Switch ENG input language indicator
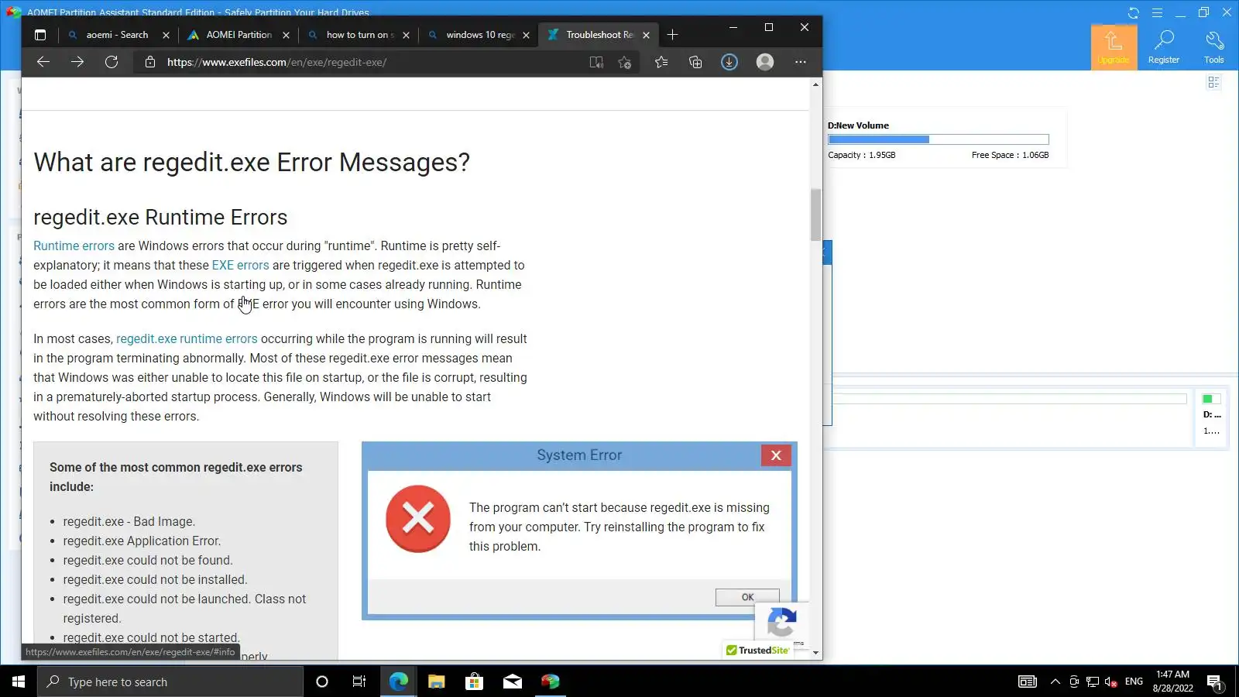 click(x=1134, y=682)
